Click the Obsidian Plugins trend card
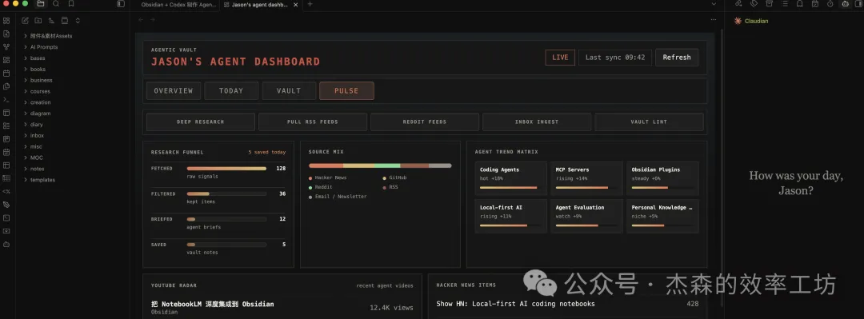The height and width of the screenshot is (319, 864). click(x=663, y=178)
